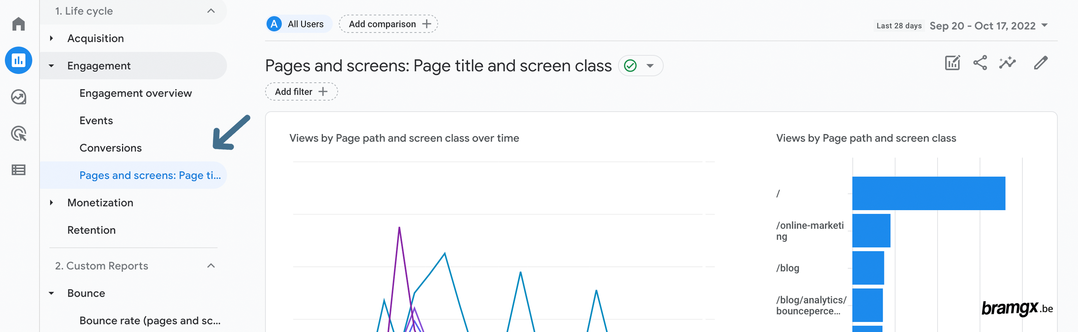Open Engagement overview report

(x=136, y=93)
